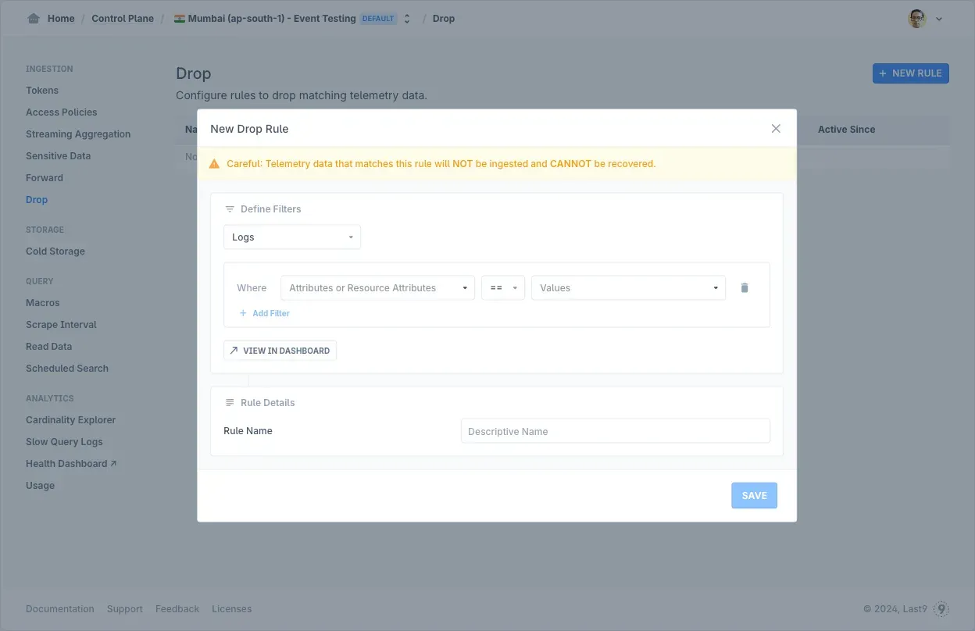Click the user avatar picture

[917, 19]
